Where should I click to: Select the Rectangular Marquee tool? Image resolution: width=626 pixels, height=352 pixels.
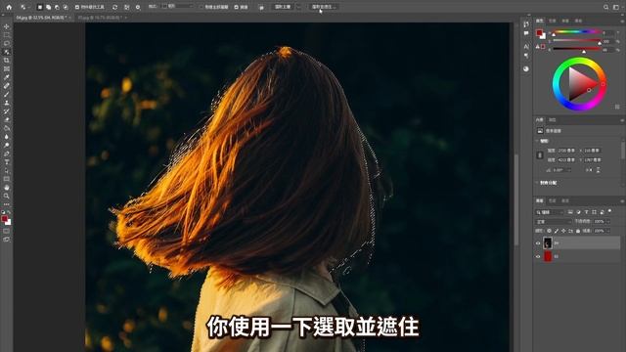[x=7, y=35]
